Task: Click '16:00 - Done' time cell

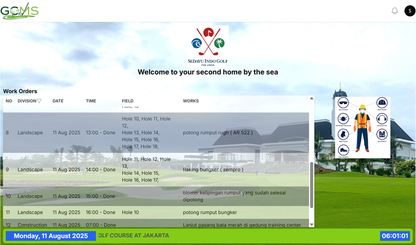Action: pos(100,212)
